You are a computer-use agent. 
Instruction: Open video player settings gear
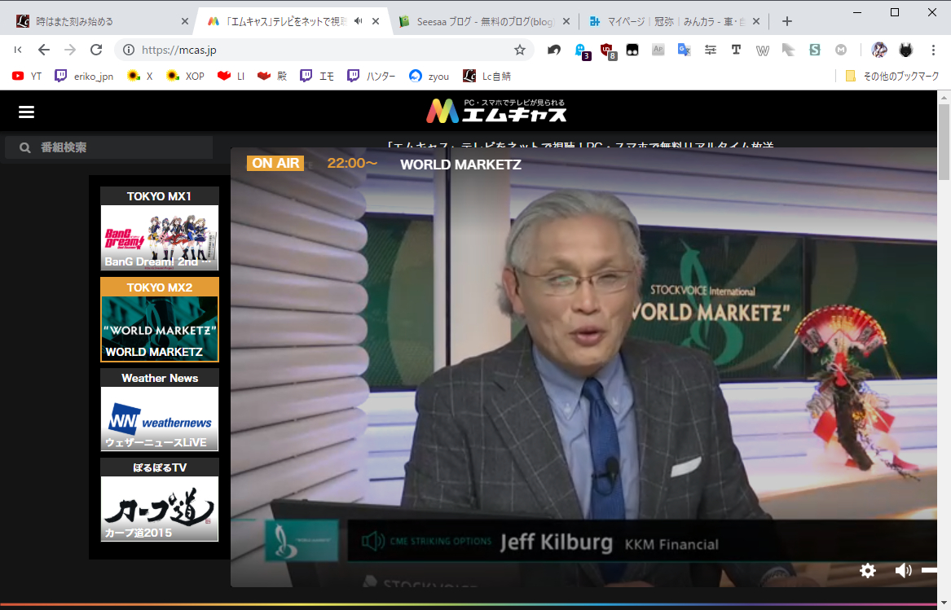[868, 571]
